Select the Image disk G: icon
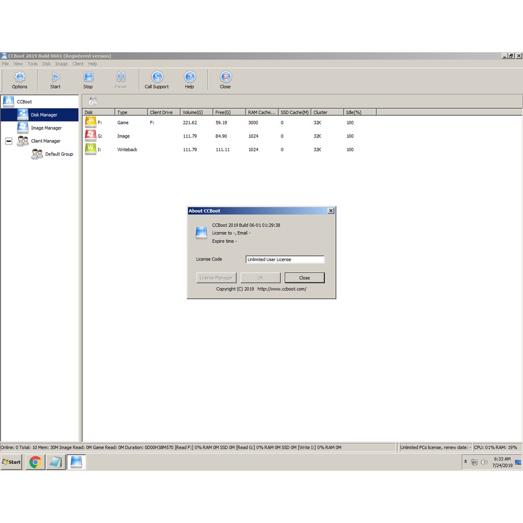523x523 pixels. click(90, 135)
